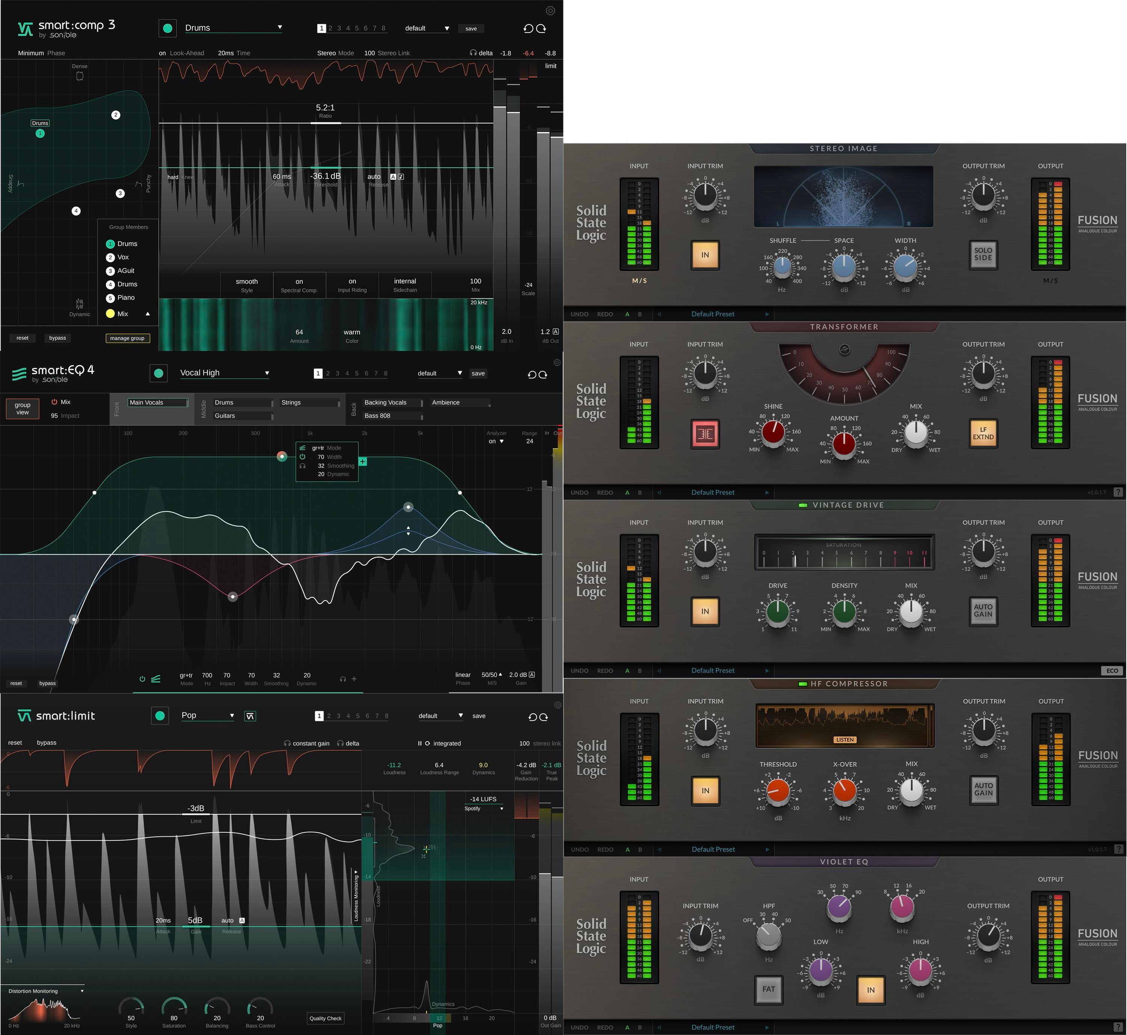Viewport: 1127px width, 1035px height.
Task: Open smart:limit settings gear
Action: [557, 704]
